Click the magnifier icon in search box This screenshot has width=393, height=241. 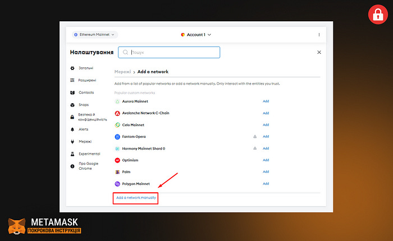pos(125,52)
